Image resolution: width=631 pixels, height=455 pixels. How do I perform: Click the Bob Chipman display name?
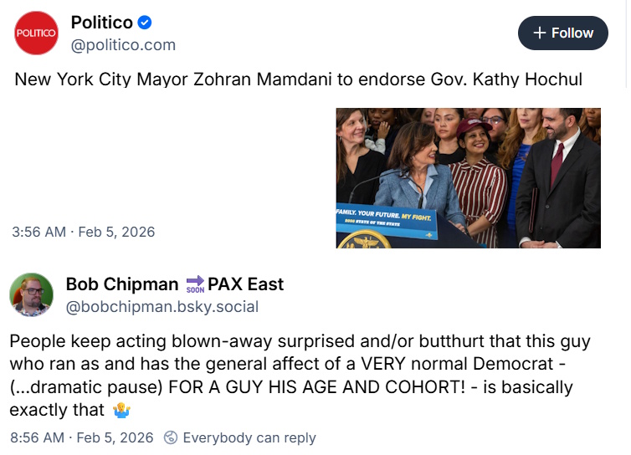click(x=122, y=284)
